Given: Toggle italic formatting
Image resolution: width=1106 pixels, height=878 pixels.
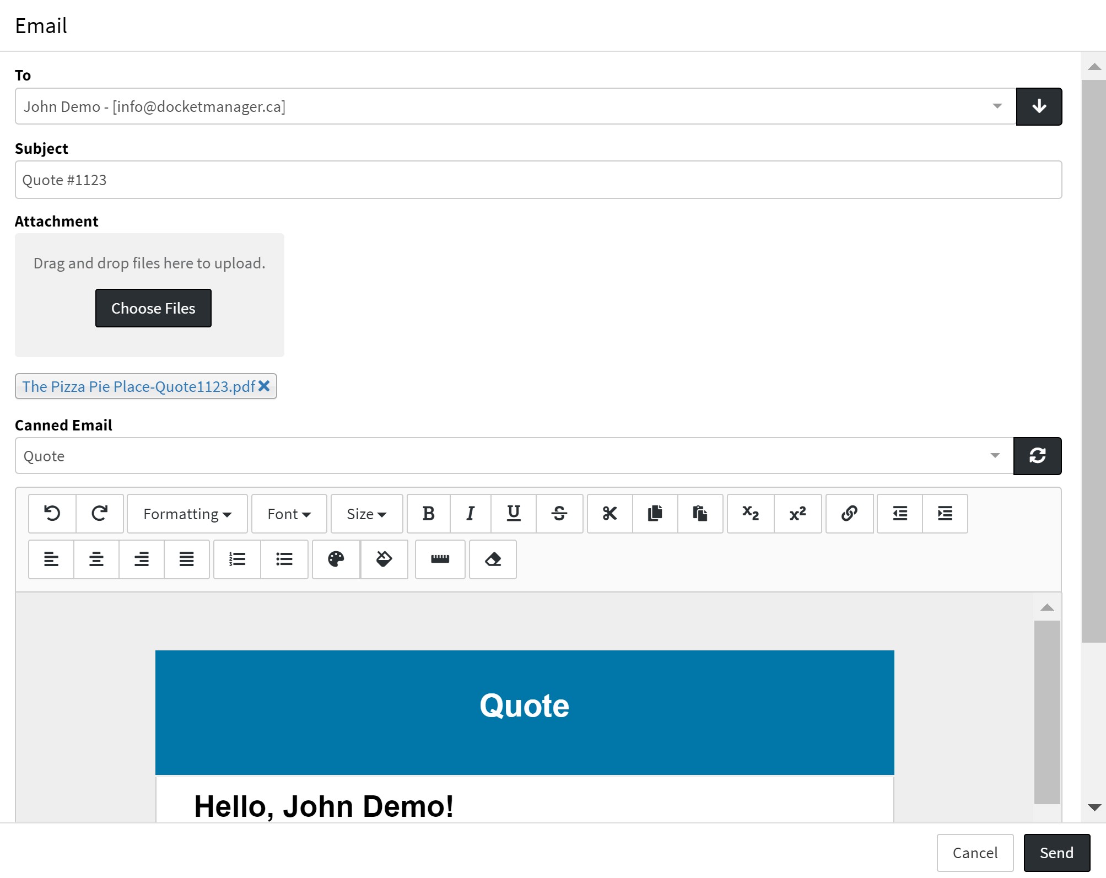Looking at the screenshot, I should (470, 514).
